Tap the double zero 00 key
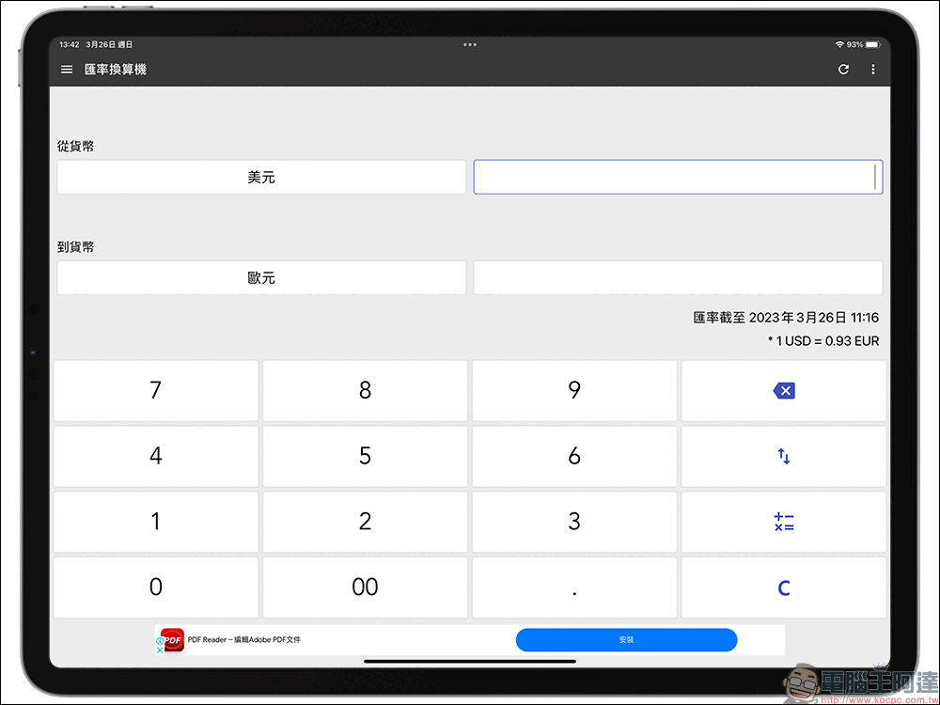940x705 pixels. [365, 587]
